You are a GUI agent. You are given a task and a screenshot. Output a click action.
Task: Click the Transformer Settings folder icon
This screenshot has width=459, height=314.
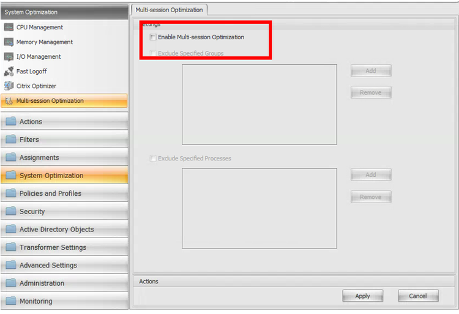(11, 247)
